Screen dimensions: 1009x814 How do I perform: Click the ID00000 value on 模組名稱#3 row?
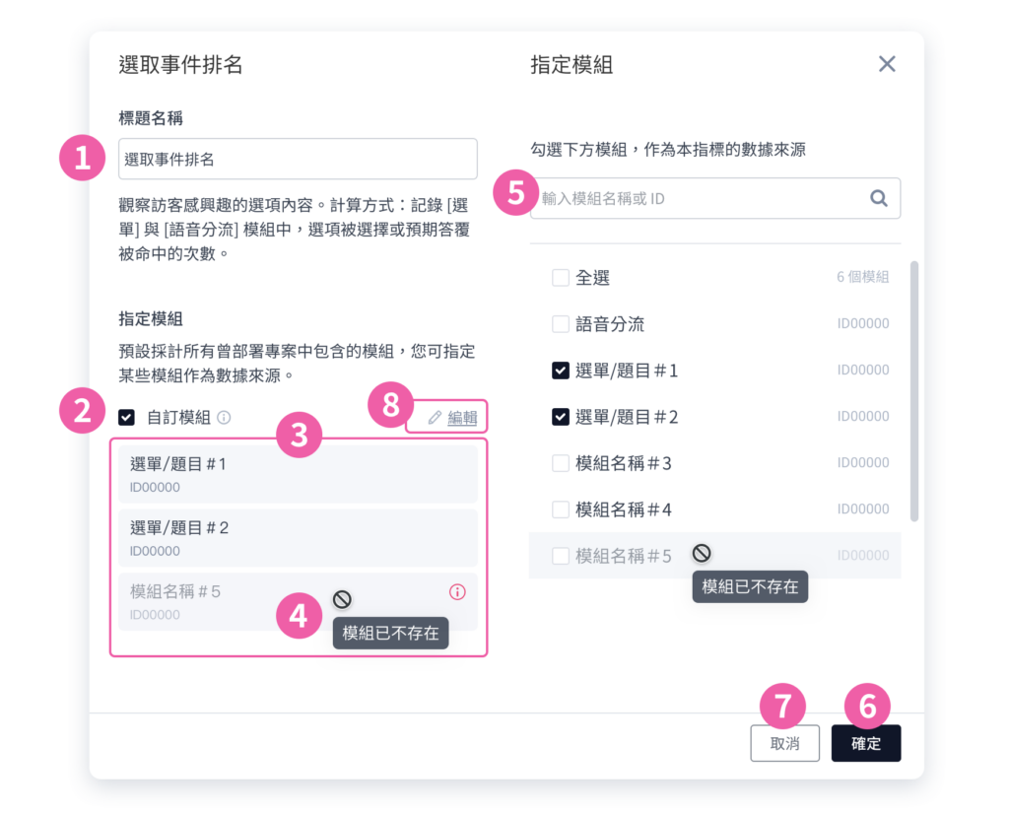863,462
